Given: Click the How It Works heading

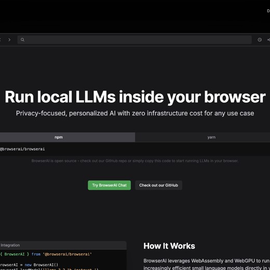Looking at the screenshot, I should (169, 246).
